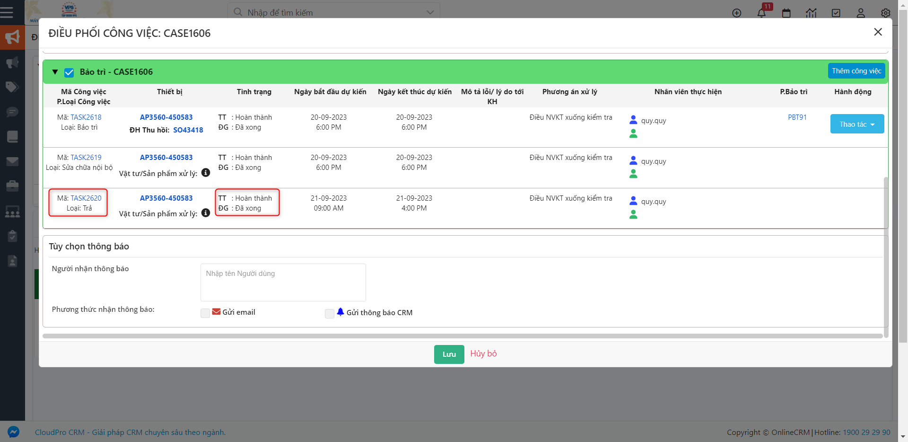The height and width of the screenshot is (442, 908).
Task: Open the settings gear icon
Action: coord(886,13)
